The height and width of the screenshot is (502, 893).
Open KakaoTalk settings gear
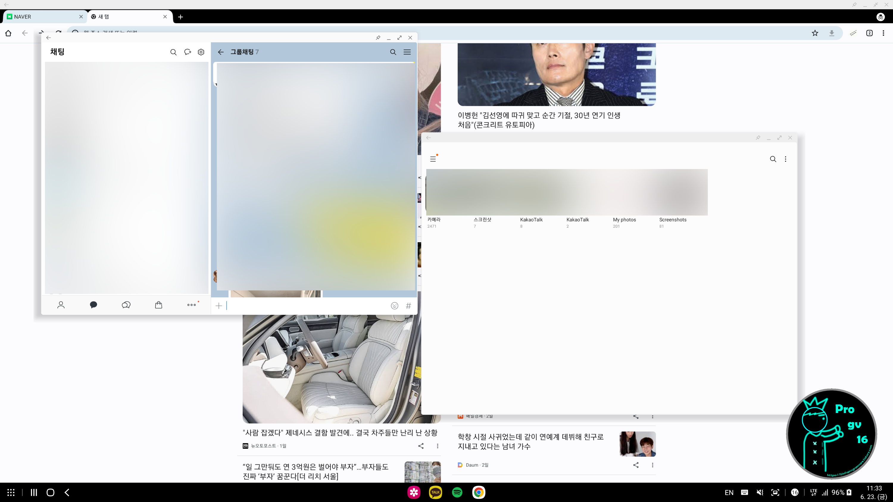click(x=201, y=52)
